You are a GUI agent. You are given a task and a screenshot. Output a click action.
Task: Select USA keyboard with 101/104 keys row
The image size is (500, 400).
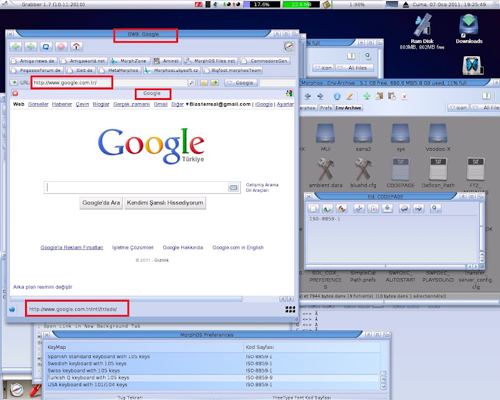pos(212,385)
